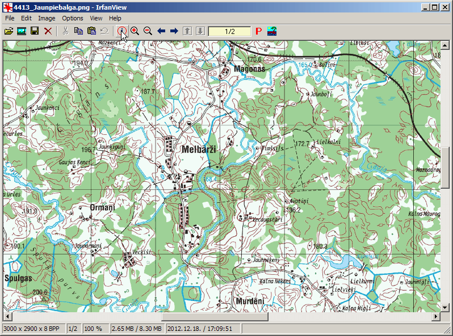The width and height of the screenshot is (453, 336).
Task: Go to next image blue right arrow
Action: 174,31
